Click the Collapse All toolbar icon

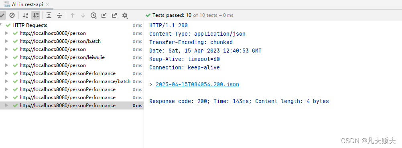click(59, 15)
